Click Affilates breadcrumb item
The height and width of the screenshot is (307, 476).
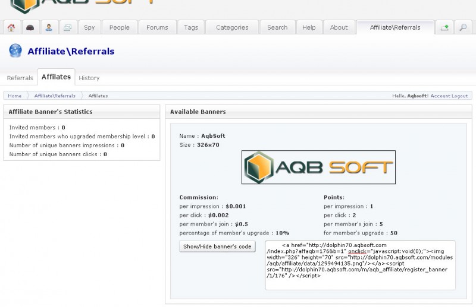coord(98,96)
